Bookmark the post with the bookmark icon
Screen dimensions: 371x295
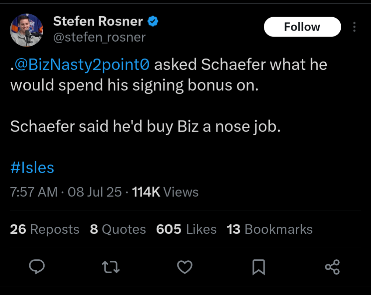(259, 267)
